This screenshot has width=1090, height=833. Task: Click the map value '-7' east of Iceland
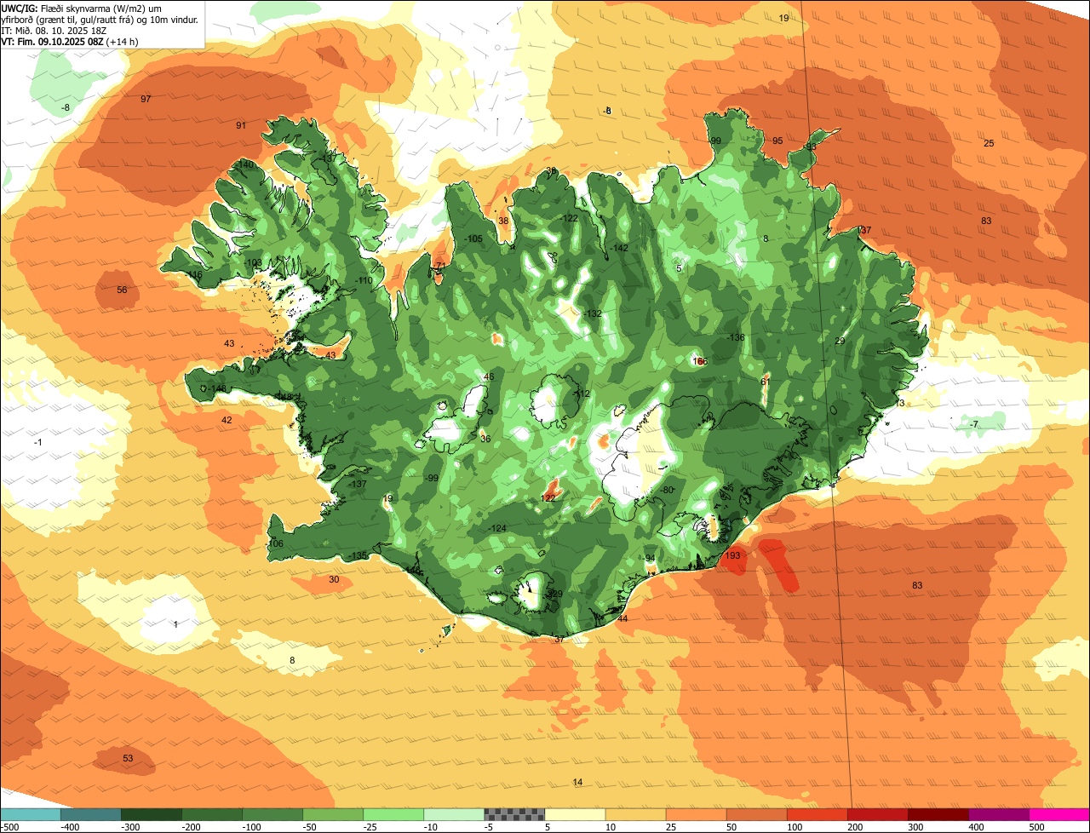(x=973, y=424)
